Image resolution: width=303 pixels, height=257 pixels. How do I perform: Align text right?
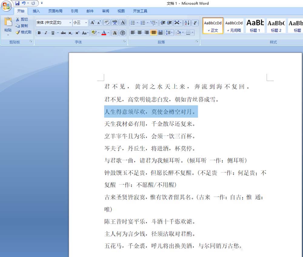tap(147, 32)
